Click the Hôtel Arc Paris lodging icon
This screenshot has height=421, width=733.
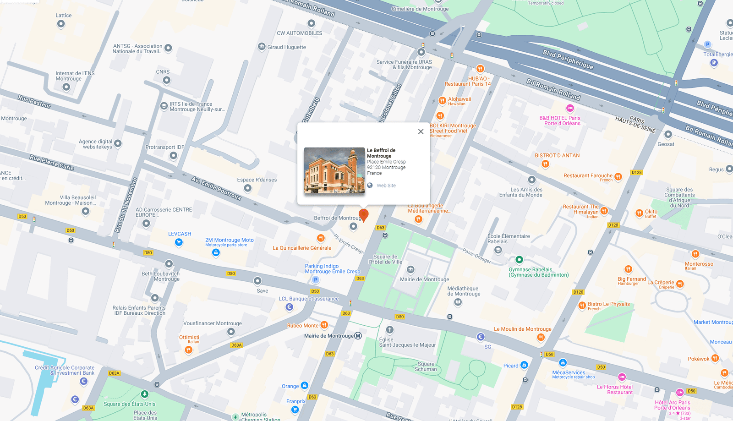point(680,393)
